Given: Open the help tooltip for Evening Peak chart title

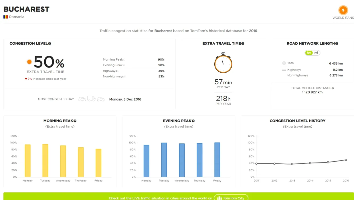Looking at the screenshot, I should tap(193, 121).
